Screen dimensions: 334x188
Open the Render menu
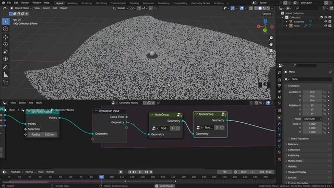point(25,3)
